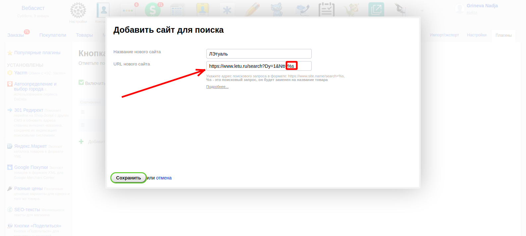526x236 pixels.
Task: Click the Яндекс.Маркет plugin icon
Action: tap(10, 146)
